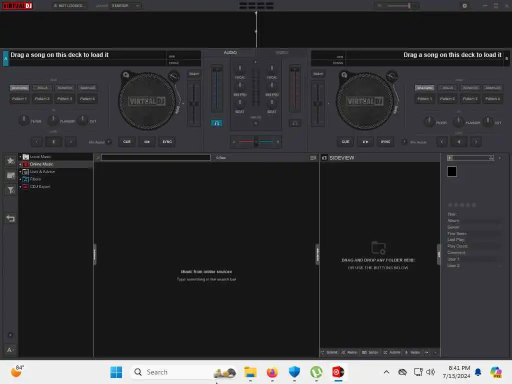
Task: Click the SIDEVIEW panel icon
Action: click(x=324, y=157)
